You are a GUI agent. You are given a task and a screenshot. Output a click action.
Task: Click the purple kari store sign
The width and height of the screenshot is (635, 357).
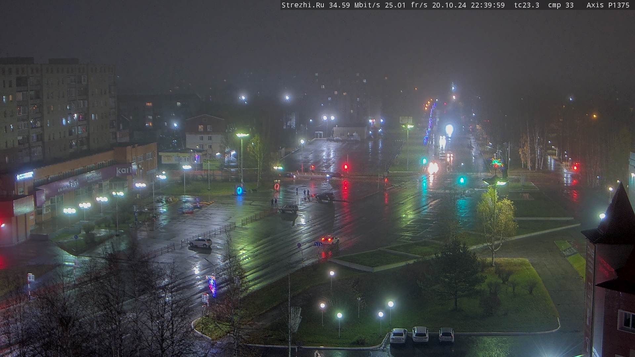coord(124,171)
